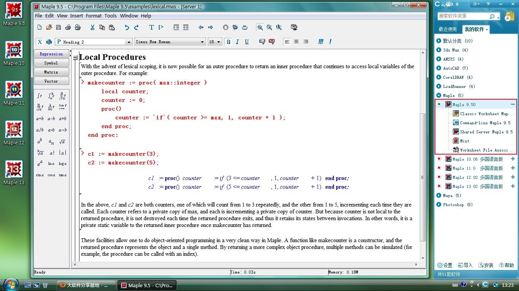Switch to the 最近使用 tab
This screenshot has height=291, width=519.
pyautogui.click(x=448, y=29)
